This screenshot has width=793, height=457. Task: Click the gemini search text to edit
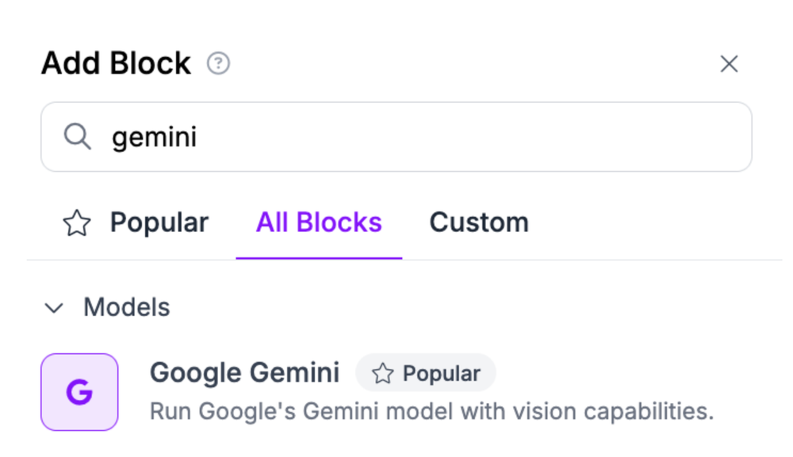coord(155,136)
